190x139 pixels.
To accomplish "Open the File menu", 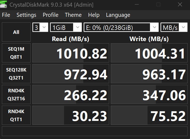I will (6, 15).
